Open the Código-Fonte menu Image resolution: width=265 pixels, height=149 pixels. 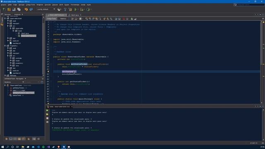click(30, 5)
